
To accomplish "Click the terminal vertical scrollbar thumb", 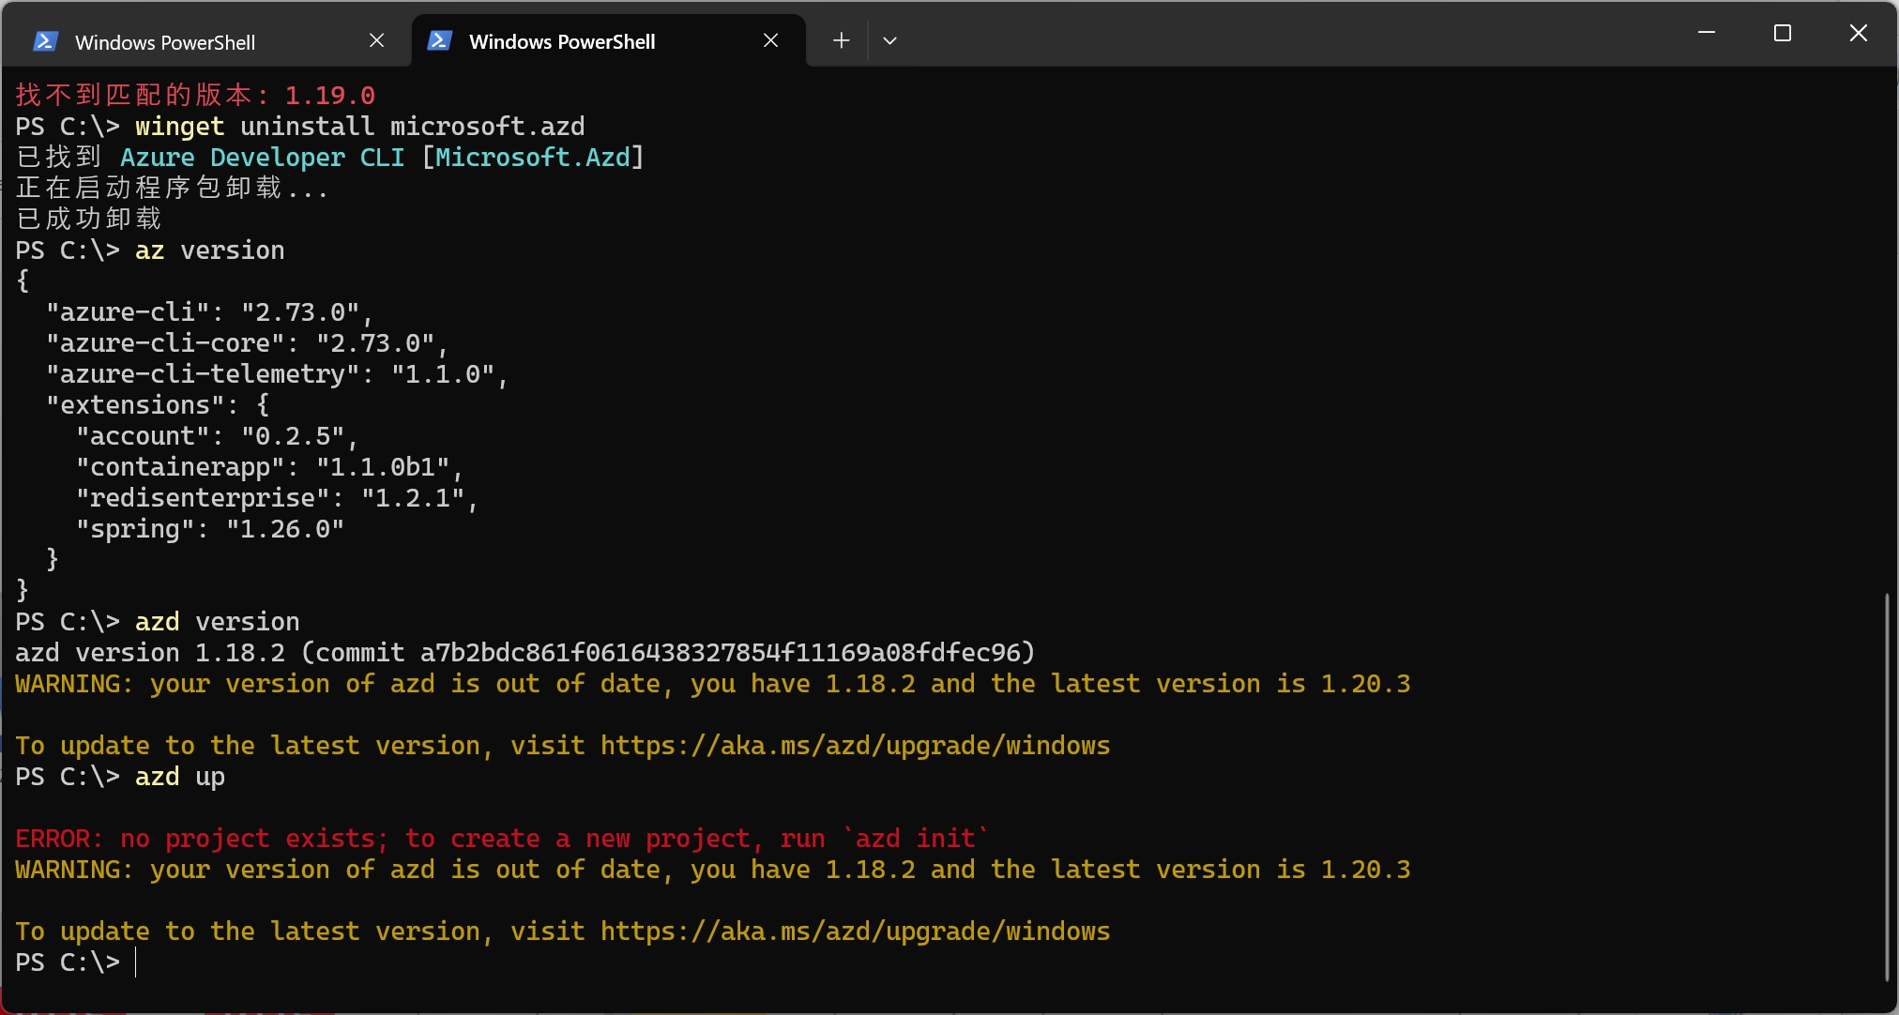I will point(1886,786).
